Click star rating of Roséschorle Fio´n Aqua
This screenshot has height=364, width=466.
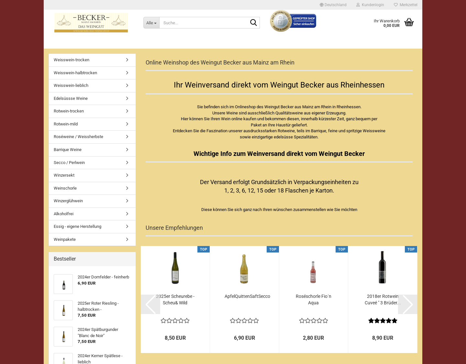coord(313,321)
